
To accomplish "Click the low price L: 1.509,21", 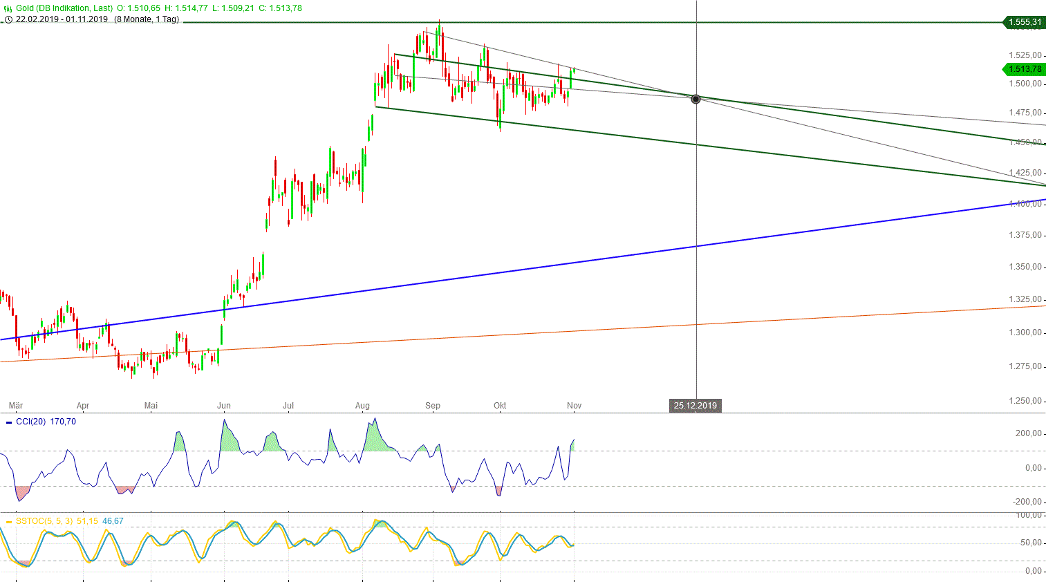I will 232,8.
